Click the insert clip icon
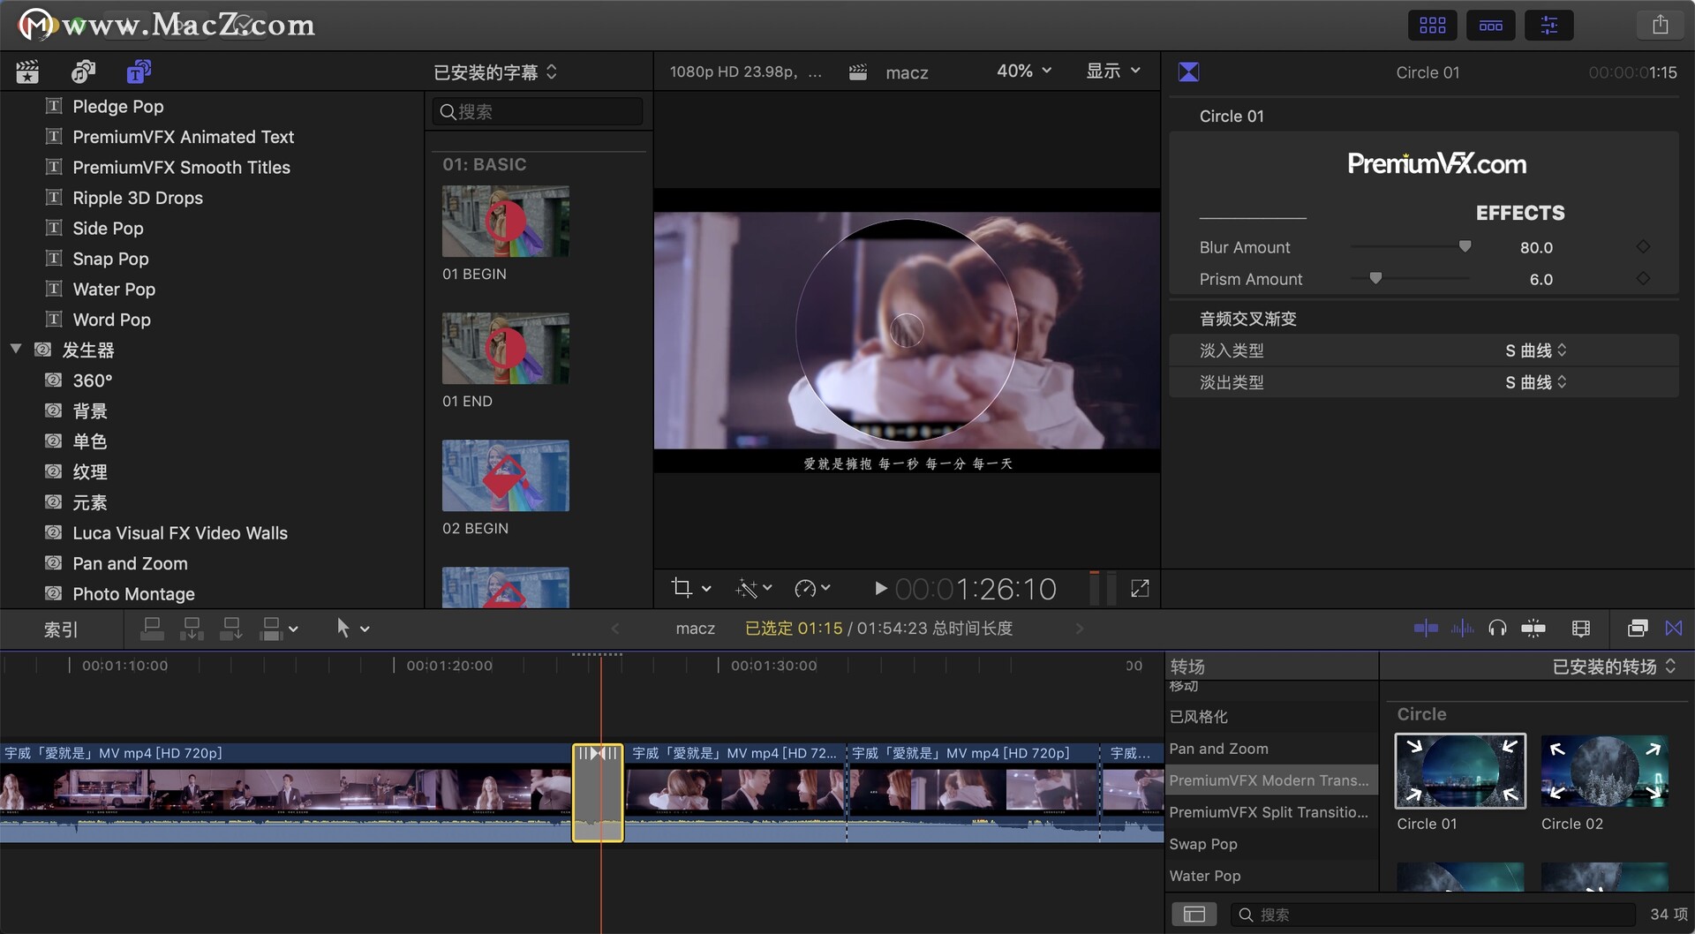Viewport: 1695px width, 934px height. click(192, 629)
